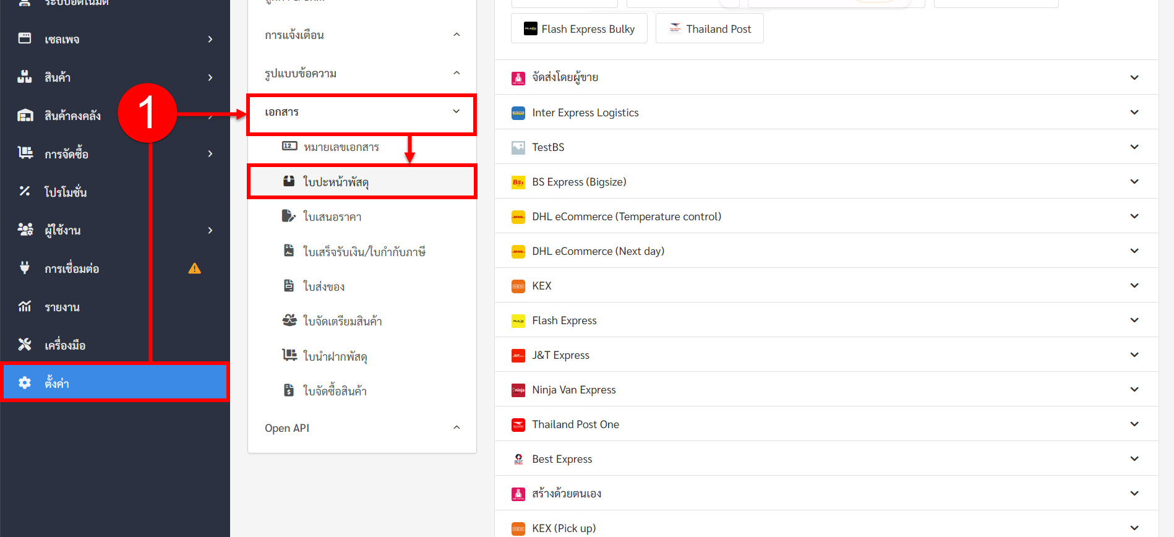Select the Flash Express Bulky button

pos(579,28)
